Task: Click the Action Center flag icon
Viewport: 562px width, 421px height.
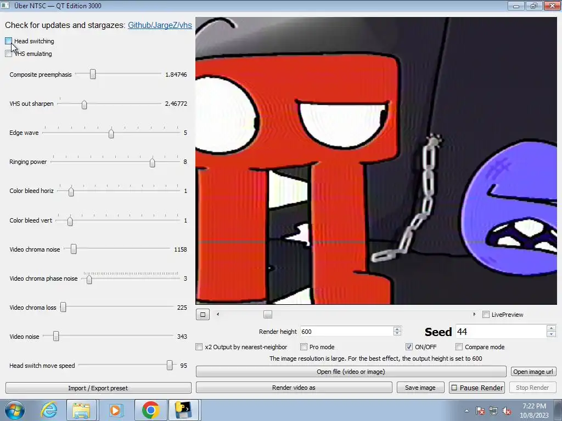Action: point(480,411)
